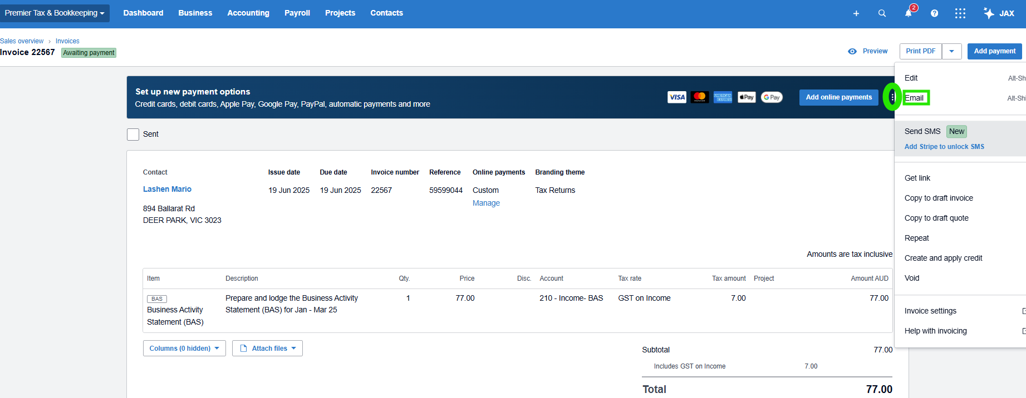1026x398 pixels.
Task: Open notifications bell icon
Action: click(x=909, y=13)
